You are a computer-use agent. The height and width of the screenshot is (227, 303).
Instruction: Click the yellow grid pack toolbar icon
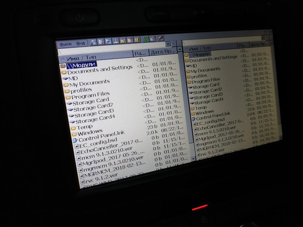click(x=137, y=40)
